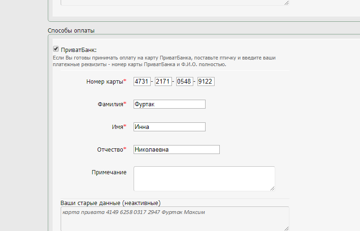Click the Фамилия field label
Viewport: 360px width, 231px height.
click(110, 104)
